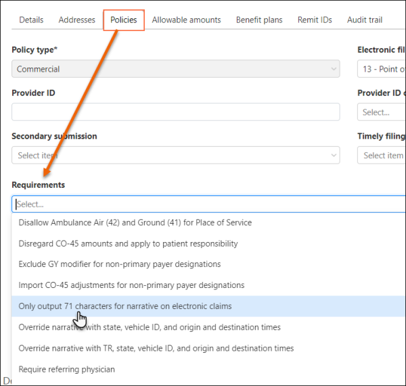The width and height of the screenshot is (406, 386).
Task: Switch to the Addresses tab
Action: pyautogui.click(x=77, y=20)
